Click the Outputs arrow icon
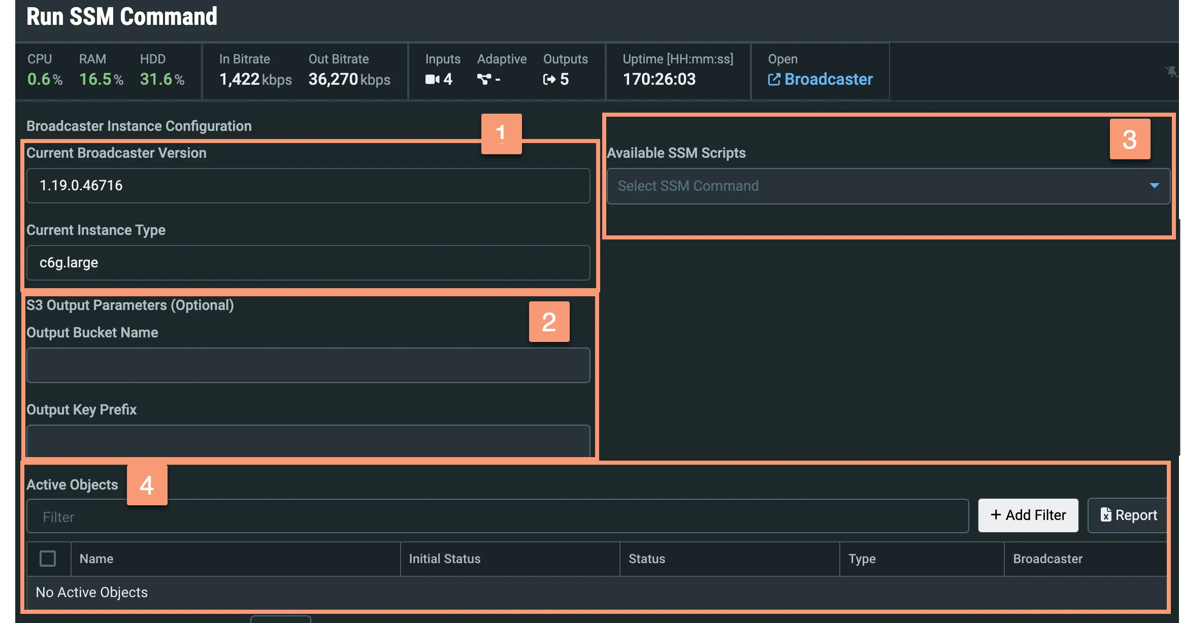1181x623 pixels. (x=549, y=79)
